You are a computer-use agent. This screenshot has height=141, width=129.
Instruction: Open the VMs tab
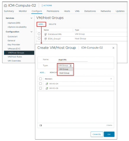[77, 11]
